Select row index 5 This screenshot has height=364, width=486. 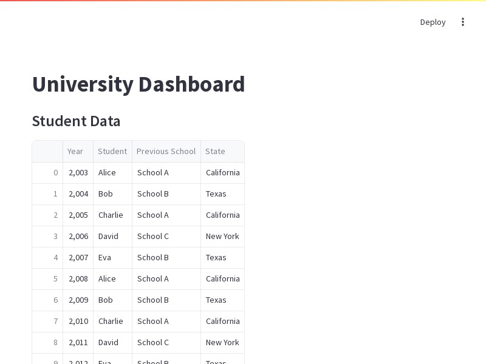[47, 279]
